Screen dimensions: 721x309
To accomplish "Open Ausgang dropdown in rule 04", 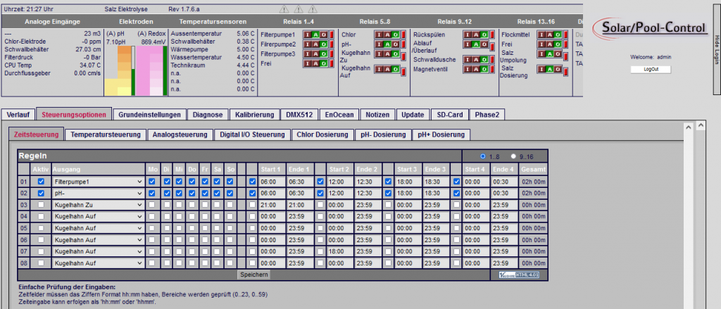I will pos(98,216).
